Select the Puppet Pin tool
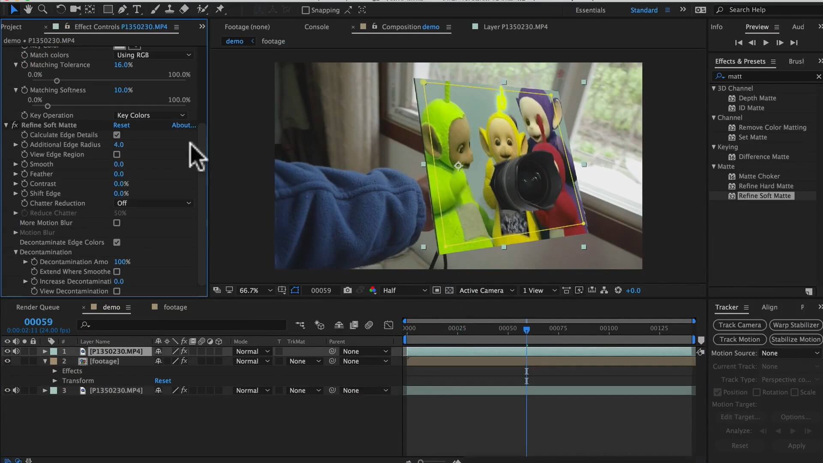This screenshot has height=463, width=823. (x=219, y=9)
